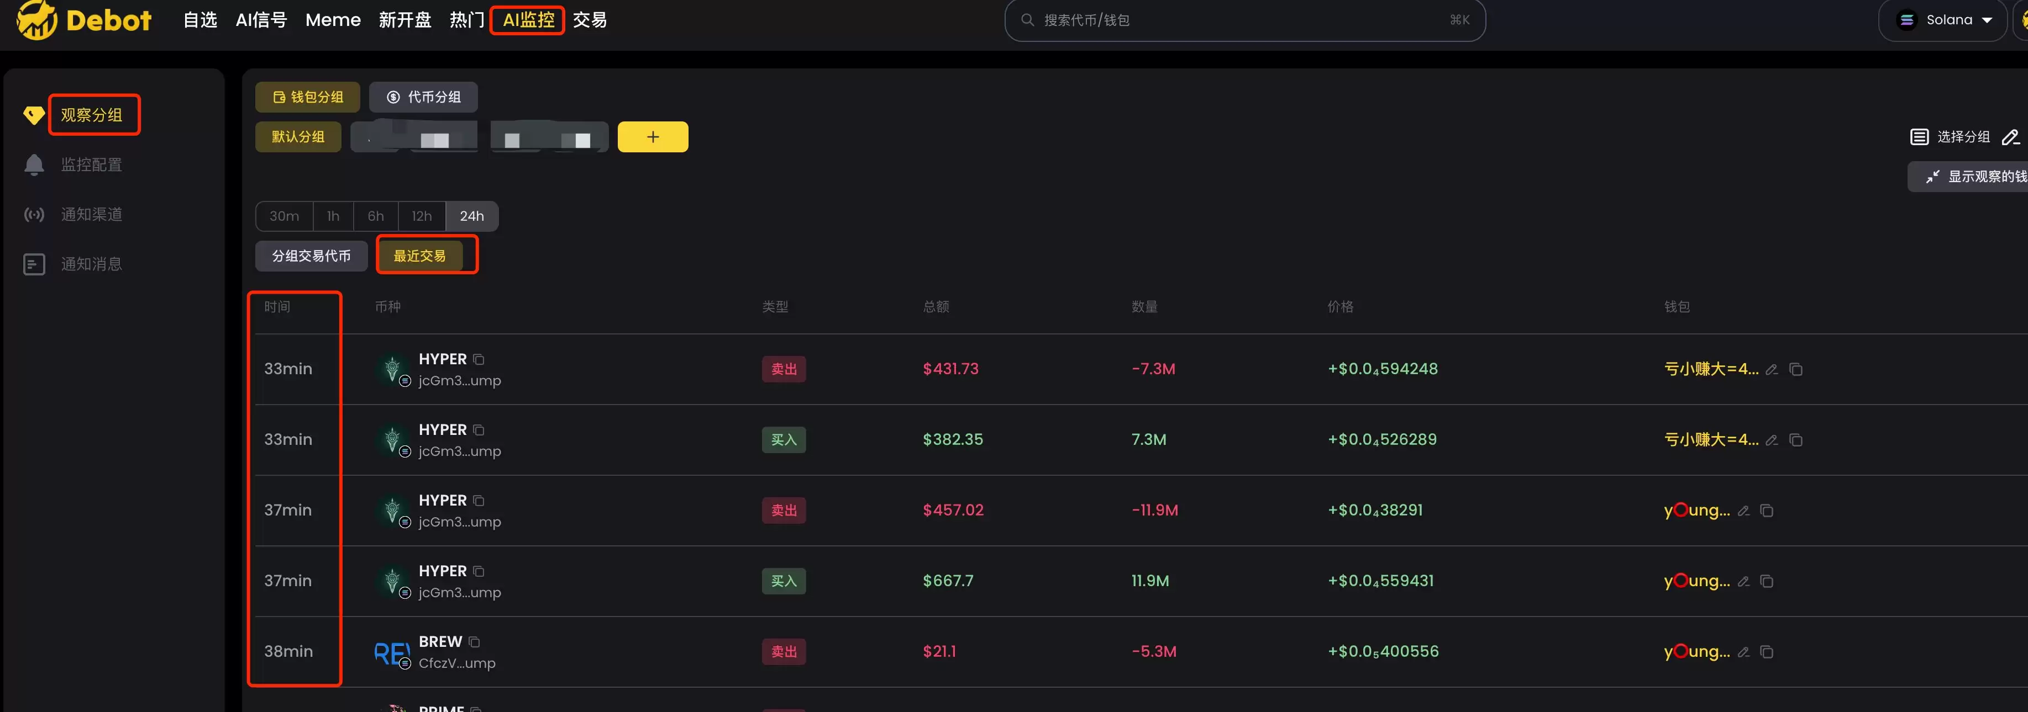Viewport: 2028px width, 712px height.
Task: Switch time filter to 12h
Action: pyautogui.click(x=422, y=216)
